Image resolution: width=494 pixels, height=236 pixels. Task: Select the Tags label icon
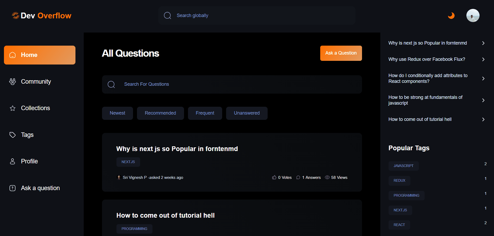(x=12, y=135)
